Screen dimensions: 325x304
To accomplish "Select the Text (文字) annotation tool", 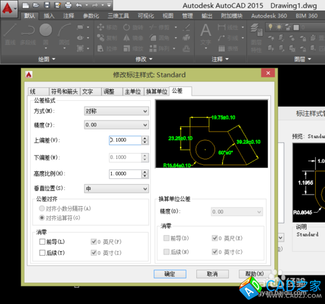I will point(205,34).
